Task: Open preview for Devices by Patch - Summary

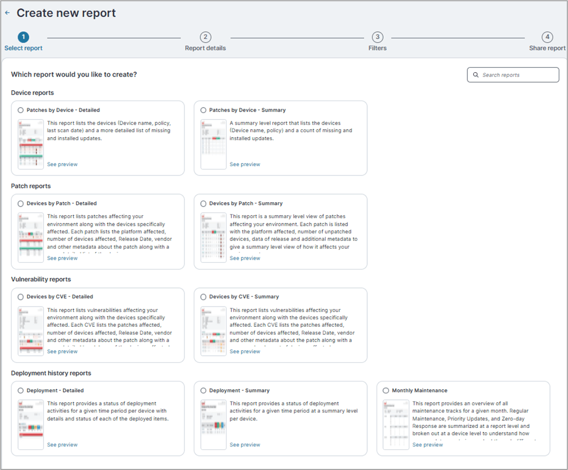Action: click(245, 257)
